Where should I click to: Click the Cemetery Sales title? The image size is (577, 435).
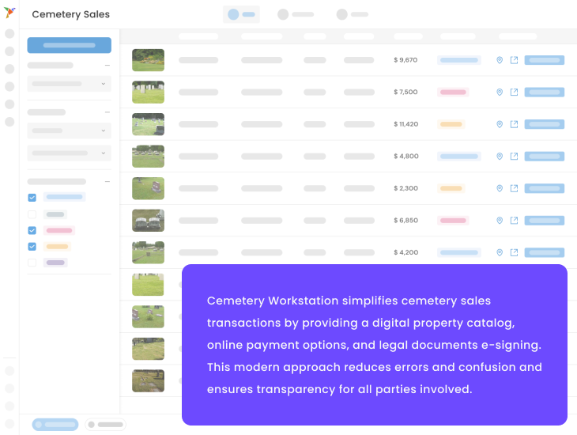click(x=70, y=14)
